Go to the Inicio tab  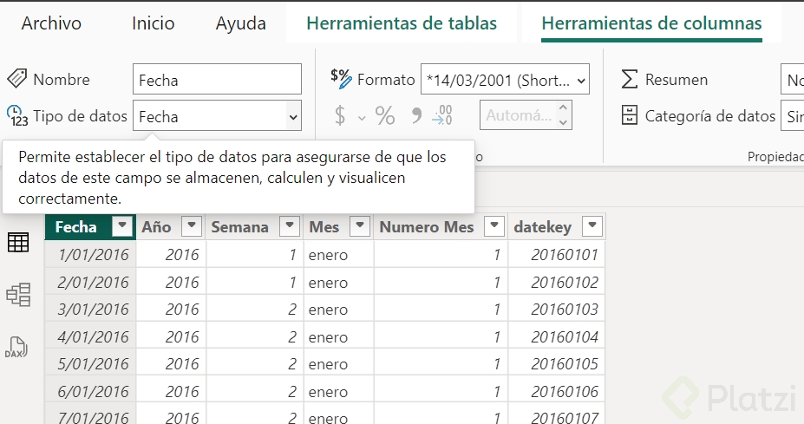click(153, 23)
